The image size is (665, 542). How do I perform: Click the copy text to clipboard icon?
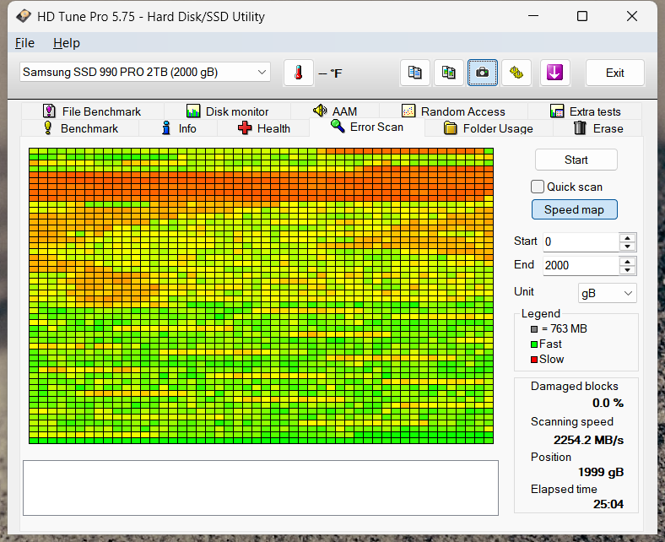tap(414, 73)
